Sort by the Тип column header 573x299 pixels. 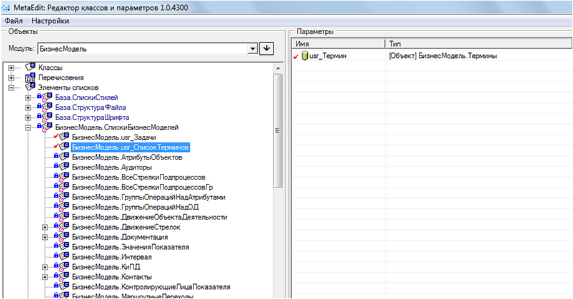(x=474, y=43)
